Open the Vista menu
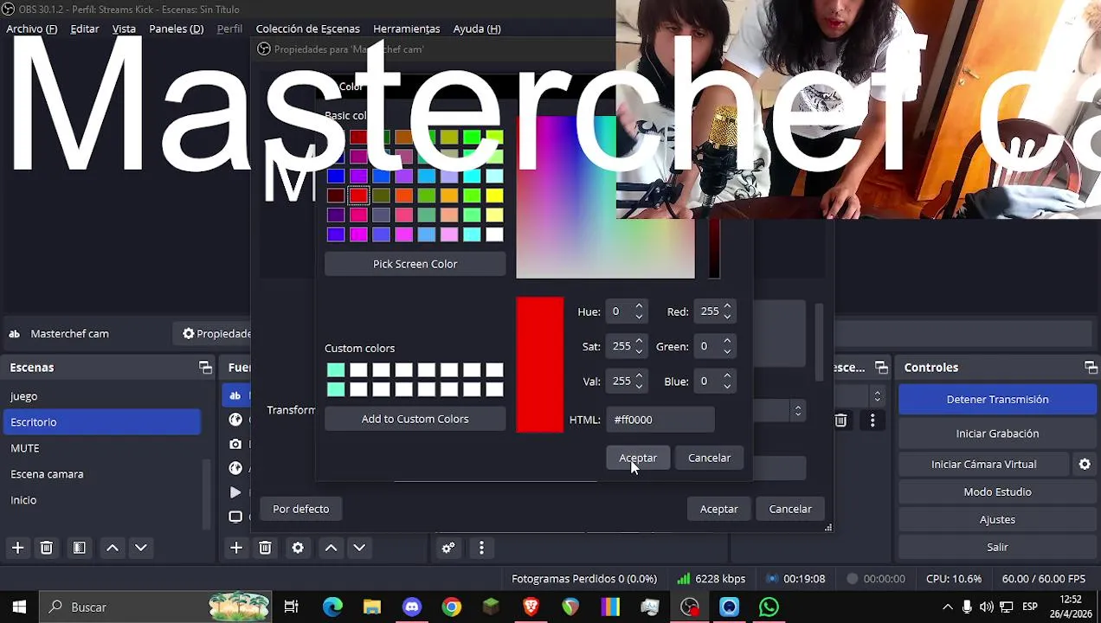The height and width of the screenshot is (623, 1101). pos(124,29)
